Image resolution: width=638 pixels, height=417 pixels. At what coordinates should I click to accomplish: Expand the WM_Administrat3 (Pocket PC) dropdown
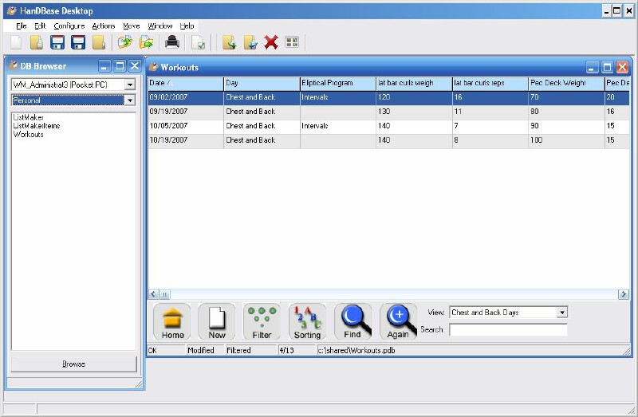(x=130, y=85)
